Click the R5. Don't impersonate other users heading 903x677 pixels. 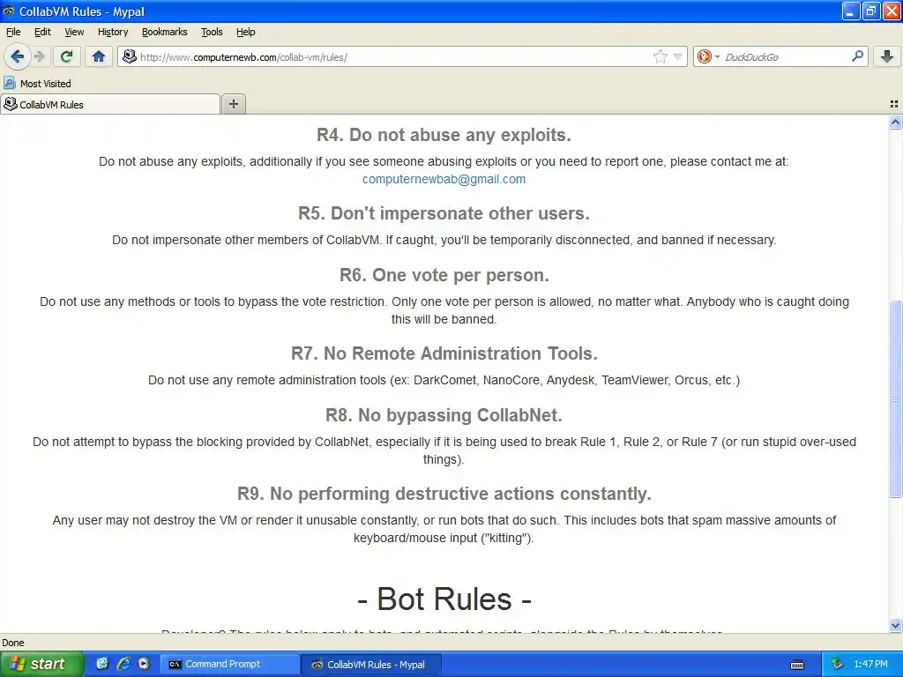[444, 213]
